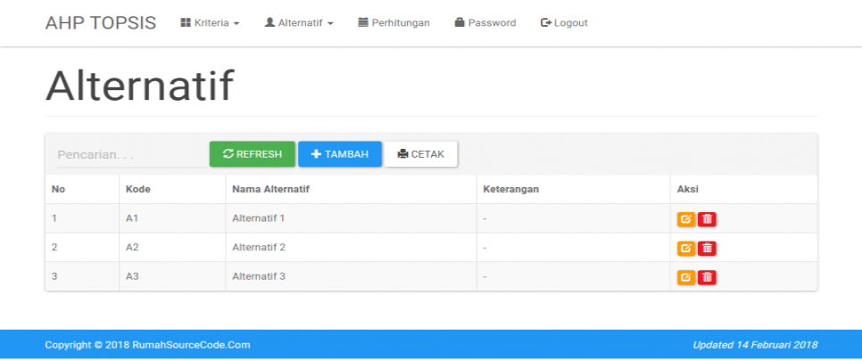The height and width of the screenshot is (361, 862).
Task: Edit Alternatif 1 using the orange pencil icon
Action: (x=686, y=219)
